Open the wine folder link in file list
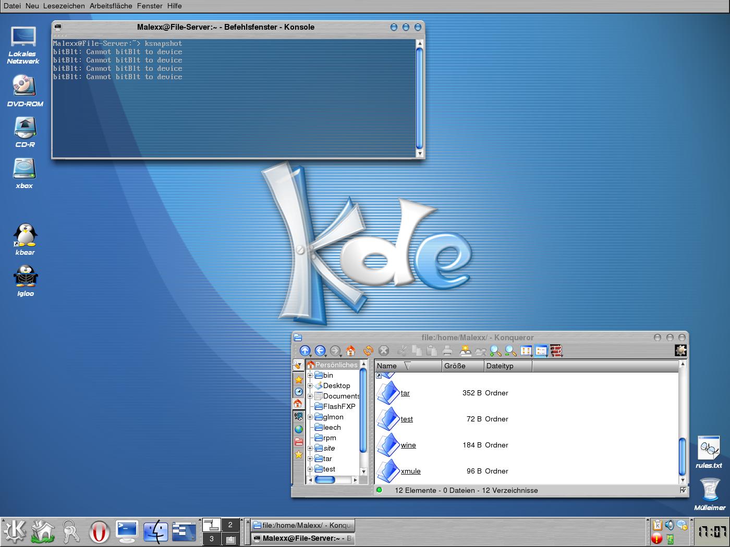This screenshot has height=547, width=730. [x=408, y=445]
